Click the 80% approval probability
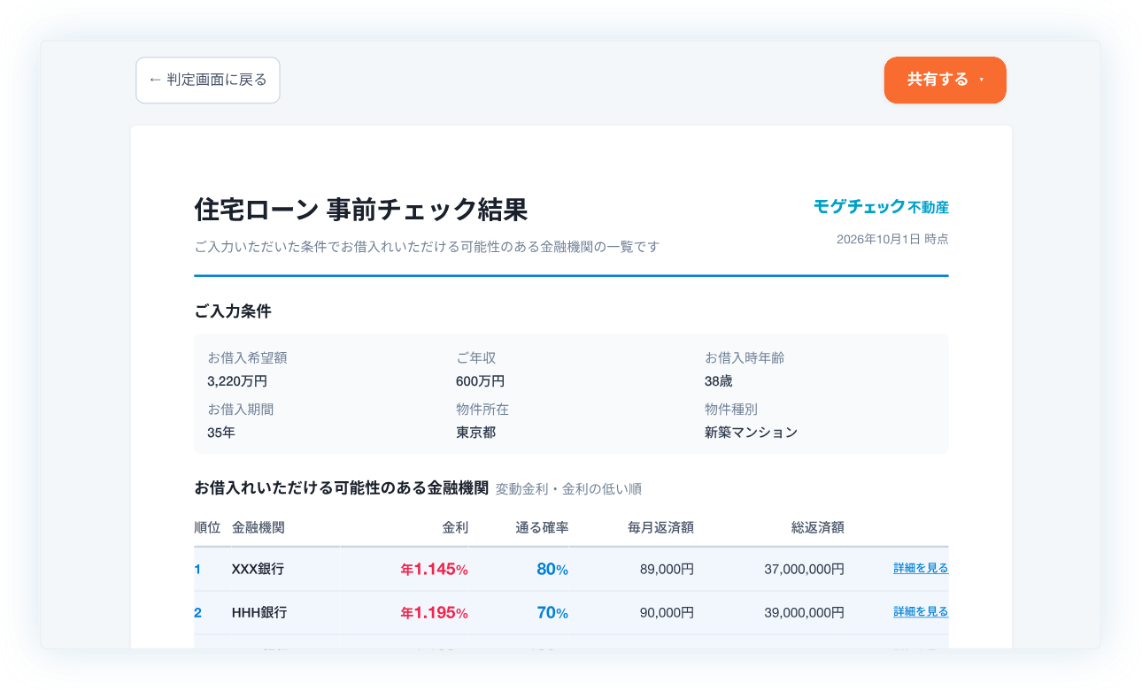Screen dimensions: 1142x690 [x=552, y=570]
